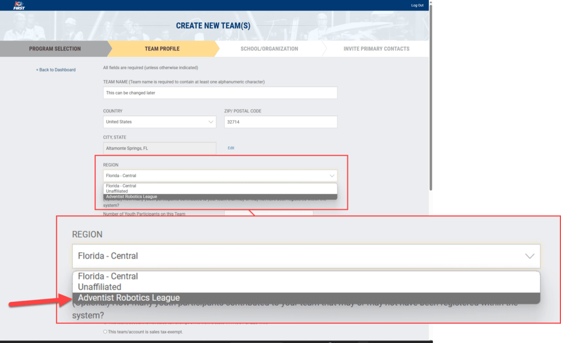Click the CREATE NEW TEAM(S) heading
The width and height of the screenshot is (561, 343).
pos(213,26)
